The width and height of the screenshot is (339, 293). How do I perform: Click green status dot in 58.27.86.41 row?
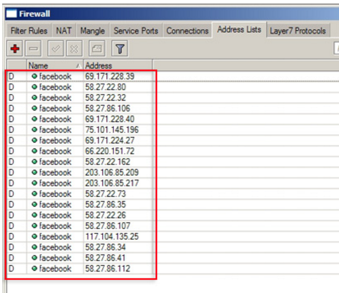pyautogui.click(x=34, y=258)
